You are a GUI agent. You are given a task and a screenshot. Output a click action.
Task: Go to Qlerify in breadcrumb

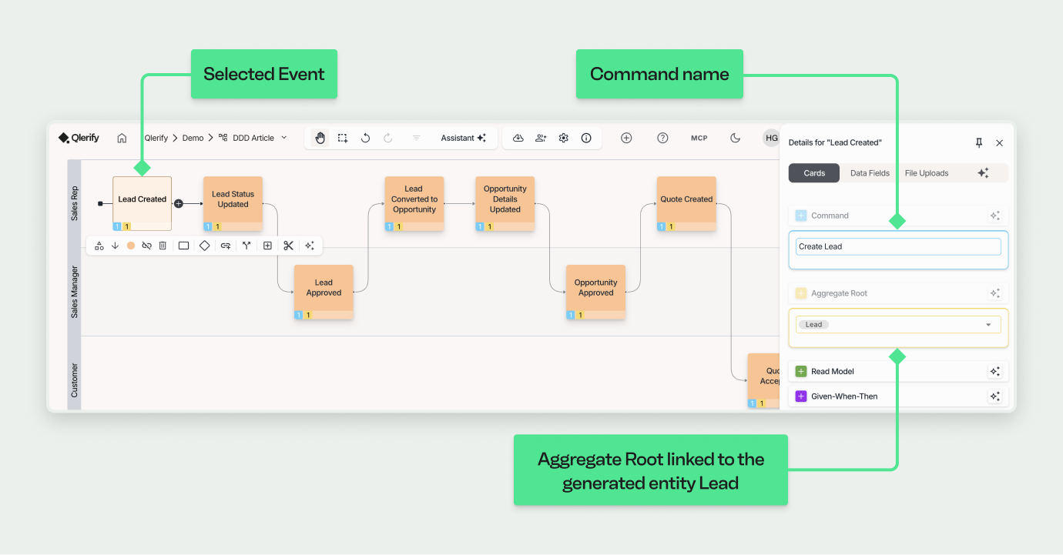tap(156, 138)
